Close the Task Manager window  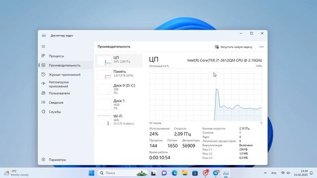pyautogui.click(x=262, y=33)
